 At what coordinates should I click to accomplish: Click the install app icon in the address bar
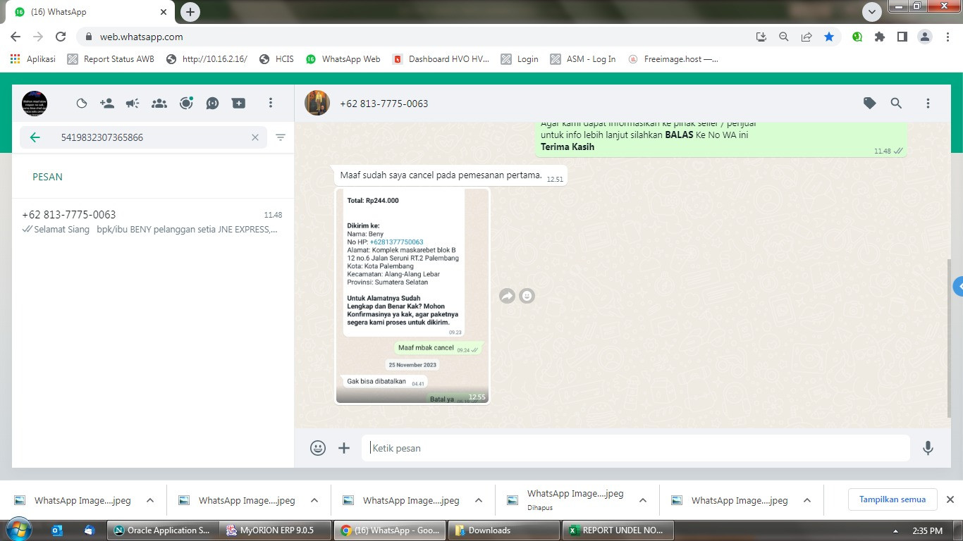pos(761,37)
